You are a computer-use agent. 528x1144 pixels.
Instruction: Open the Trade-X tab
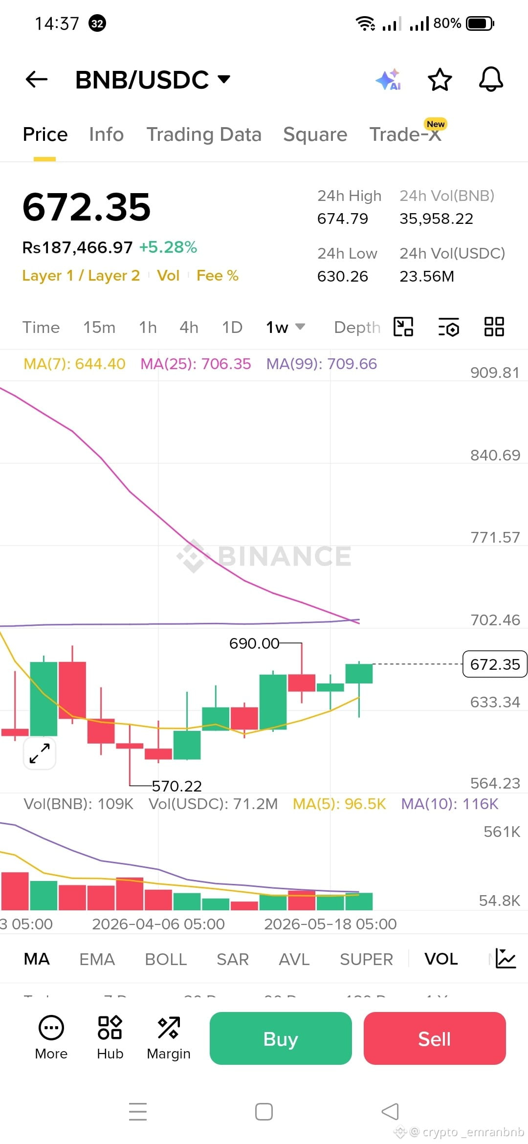(406, 134)
